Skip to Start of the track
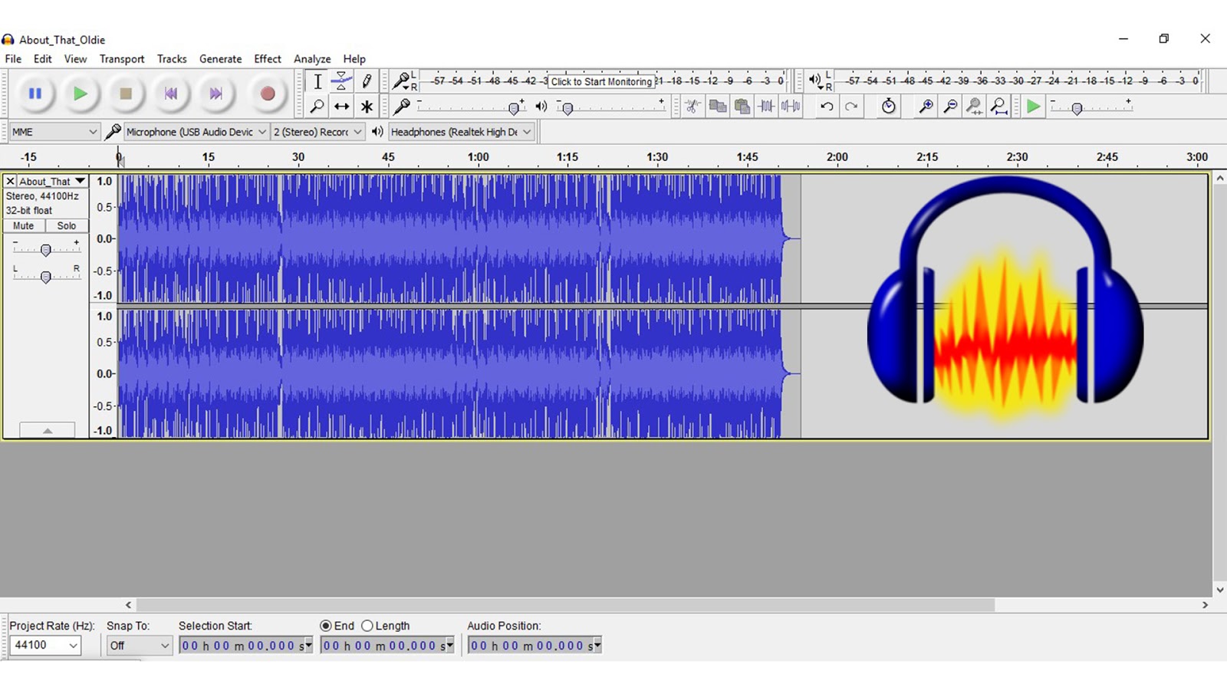The image size is (1227, 690). (170, 94)
